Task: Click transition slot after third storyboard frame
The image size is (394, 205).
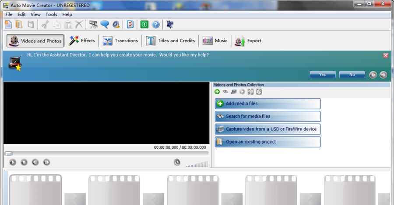Action: click(232, 199)
